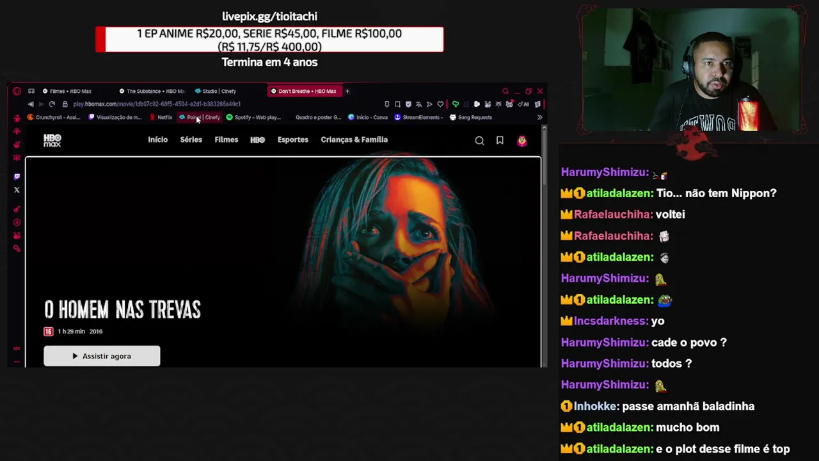Viewport: 819px width, 461px height.
Task: Open the Crunchyroll bookmark
Action: (54, 117)
